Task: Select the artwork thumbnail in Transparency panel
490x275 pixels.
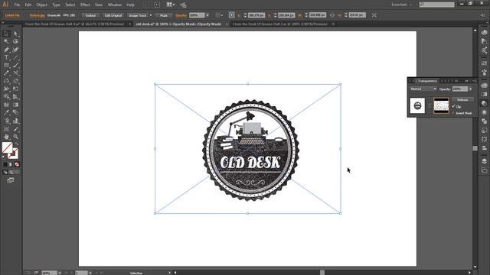Action: (x=417, y=105)
